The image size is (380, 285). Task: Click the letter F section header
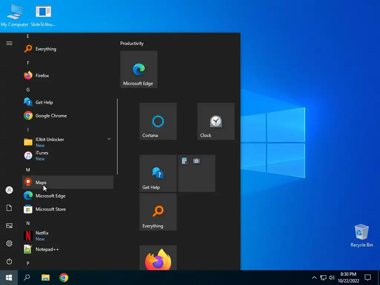[28, 63]
